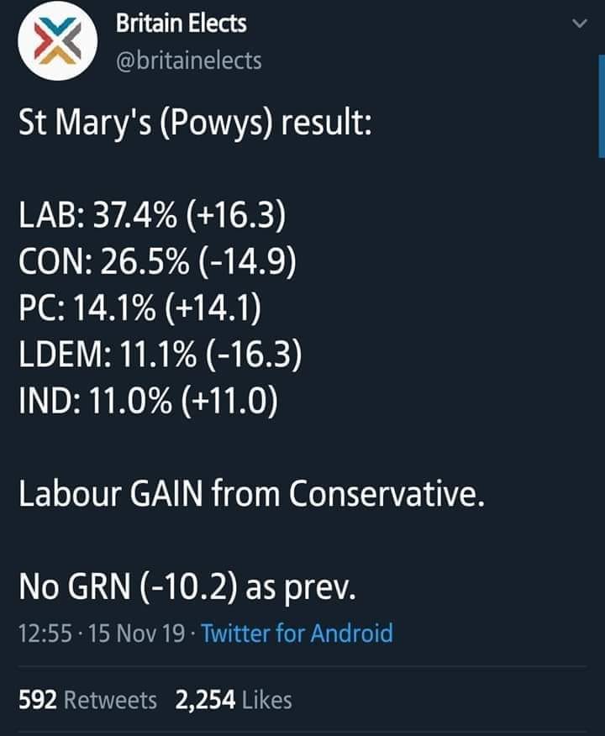Click the PC: 14.1% result line
Image resolution: width=605 pixels, height=736 pixels.
pyautogui.click(x=139, y=308)
